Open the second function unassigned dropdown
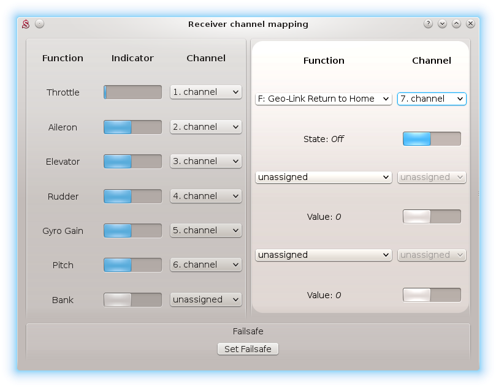 click(324, 177)
